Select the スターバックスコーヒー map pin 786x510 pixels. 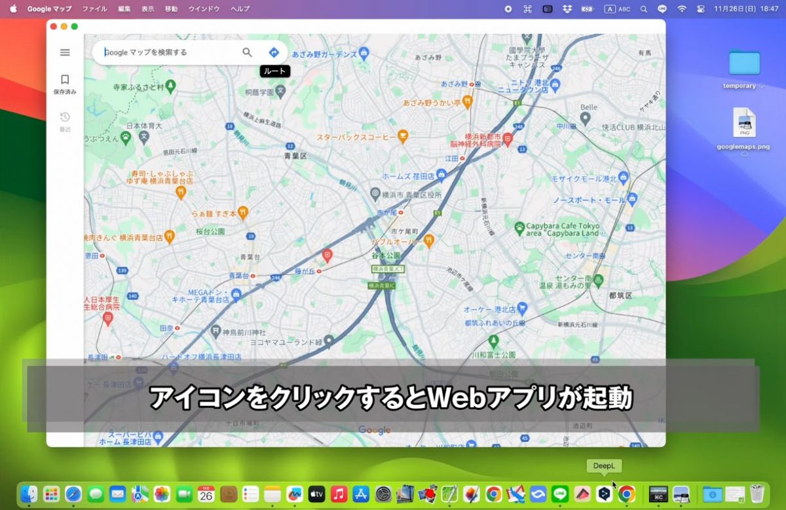(x=403, y=137)
